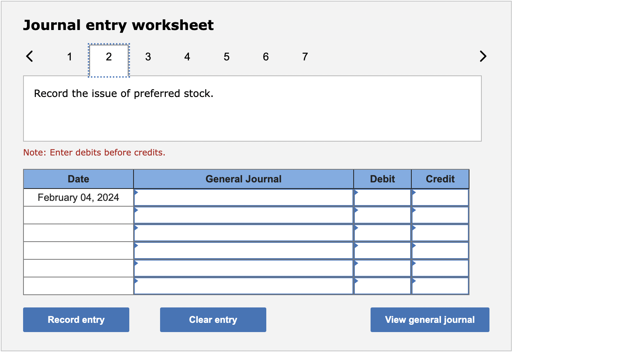The height and width of the screenshot is (364, 638).
Task: Select Credit field in second row
Action: tap(440, 215)
